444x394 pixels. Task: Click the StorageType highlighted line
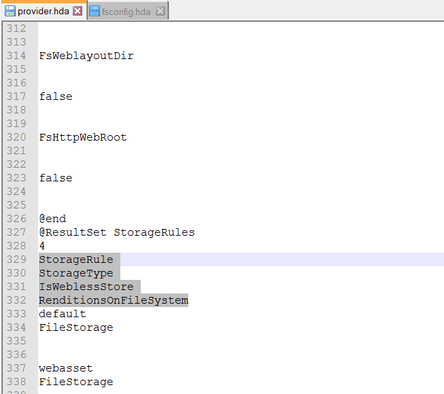pyautogui.click(x=75, y=273)
